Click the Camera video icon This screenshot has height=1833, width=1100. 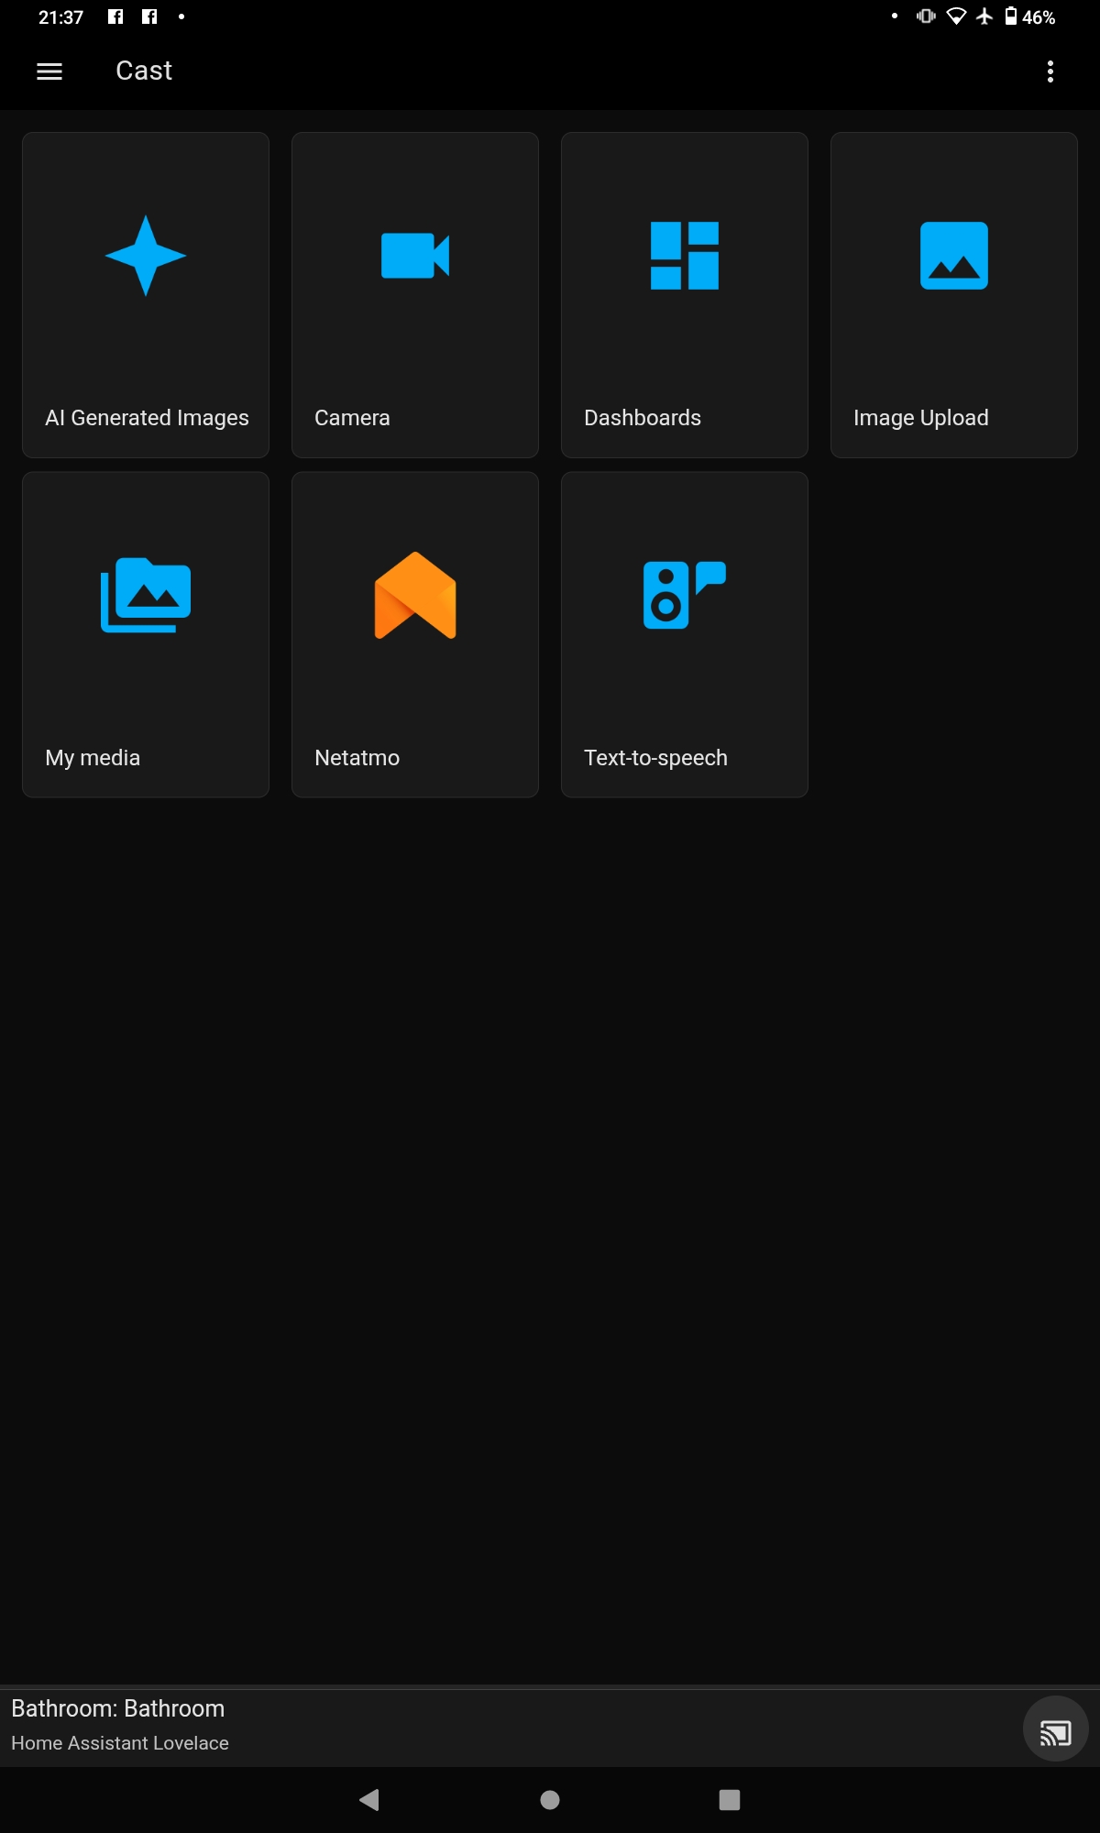[415, 256]
